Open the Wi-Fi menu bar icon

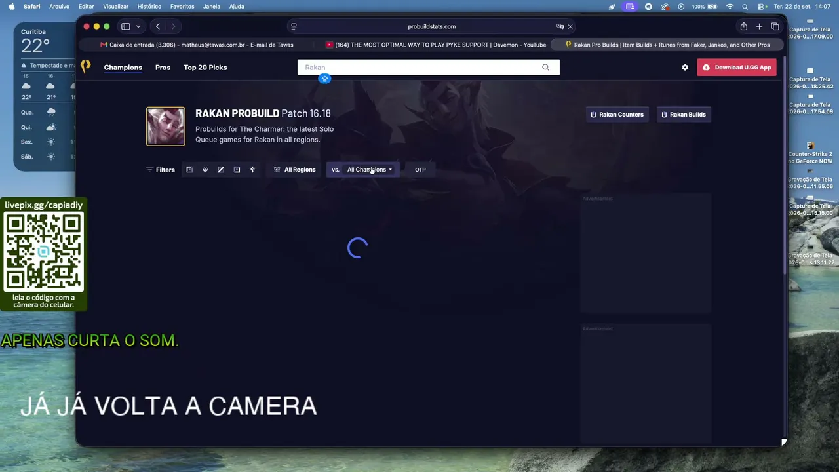tap(730, 7)
